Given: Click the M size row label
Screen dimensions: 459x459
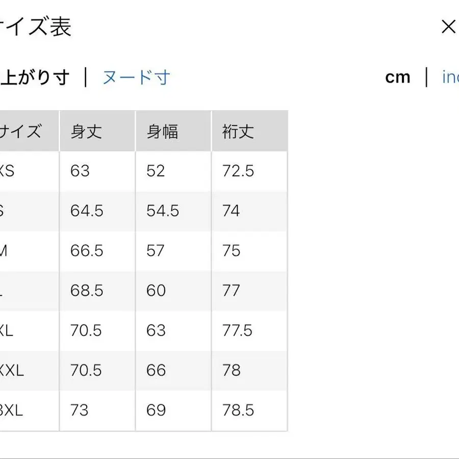Looking at the screenshot, I should tap(8, 250).
